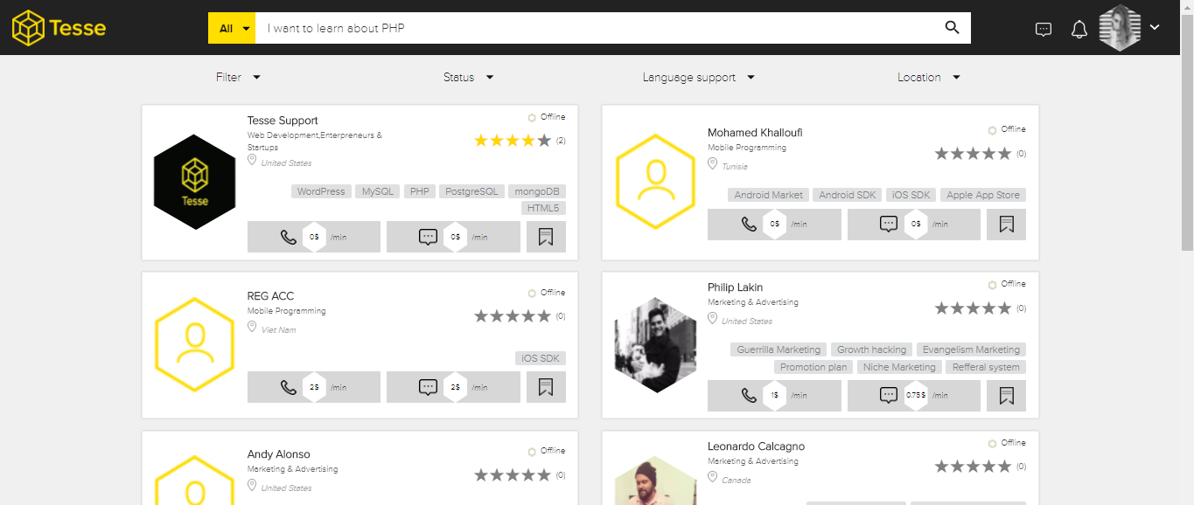Click the Tesse logo in header
Viewport: 1194px width, 505px height.
coord(59,28)
